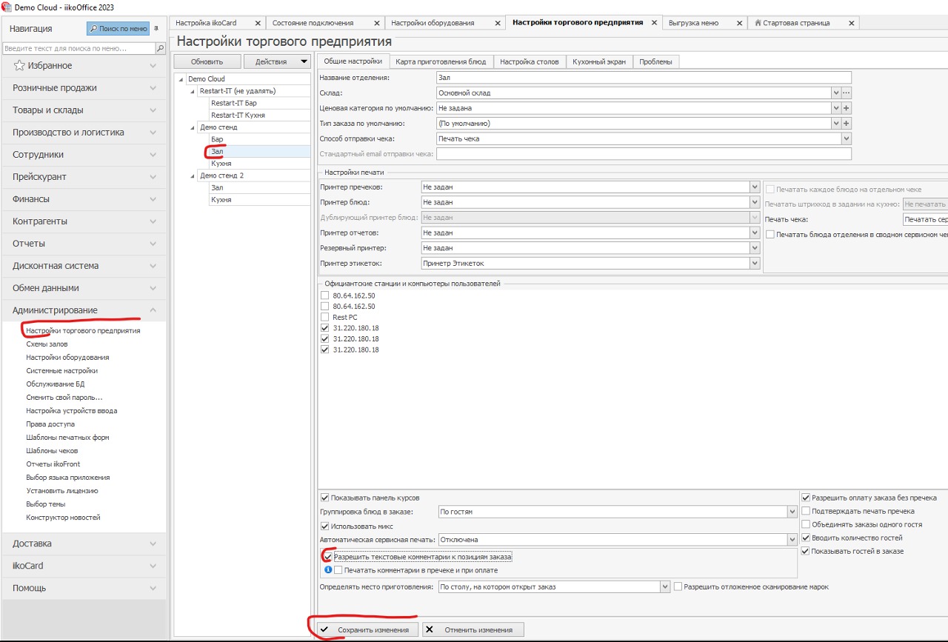Click the Обновить button
The height and width of the screenshot is (642, 948).
pyautogui.click(x=207, y=61)
